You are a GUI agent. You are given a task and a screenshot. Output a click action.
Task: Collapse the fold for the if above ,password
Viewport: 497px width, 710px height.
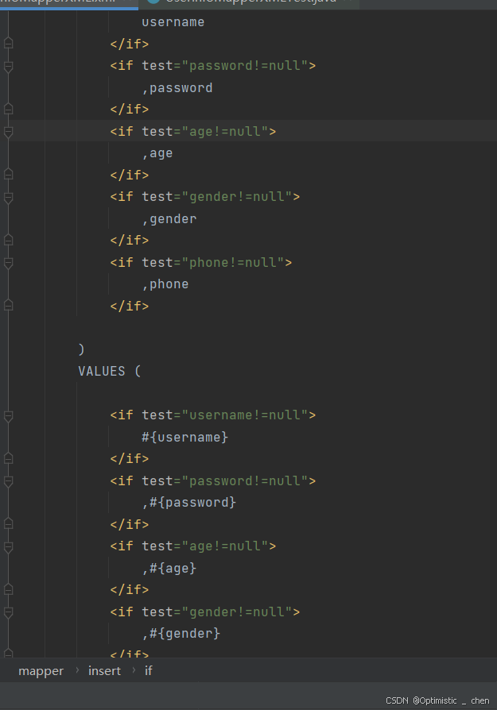click(8, 67)
